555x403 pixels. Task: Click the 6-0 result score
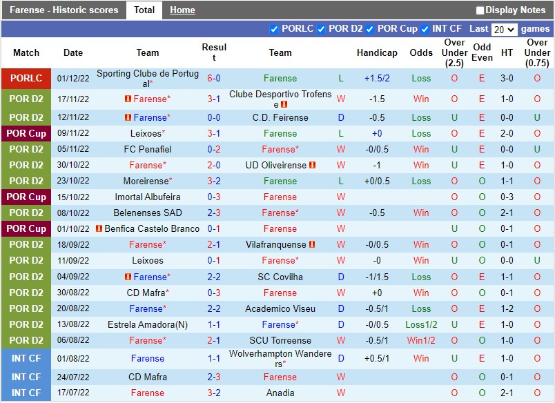(x=213, y=77)
